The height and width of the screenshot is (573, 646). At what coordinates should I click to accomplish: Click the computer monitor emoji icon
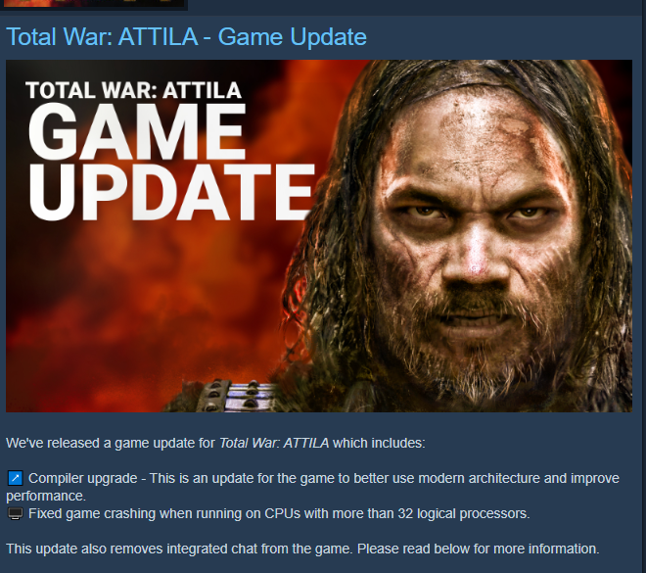point(16,513)
